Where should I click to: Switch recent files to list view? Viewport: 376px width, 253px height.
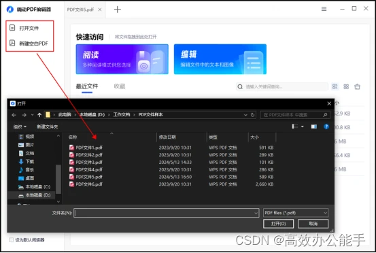pyautogui.click(x=335, y=86)
